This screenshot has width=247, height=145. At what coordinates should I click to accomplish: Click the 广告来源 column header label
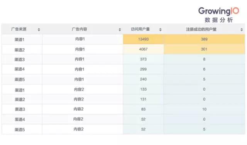point(19,29)
